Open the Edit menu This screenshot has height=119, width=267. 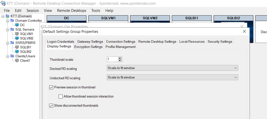(18, 10)
